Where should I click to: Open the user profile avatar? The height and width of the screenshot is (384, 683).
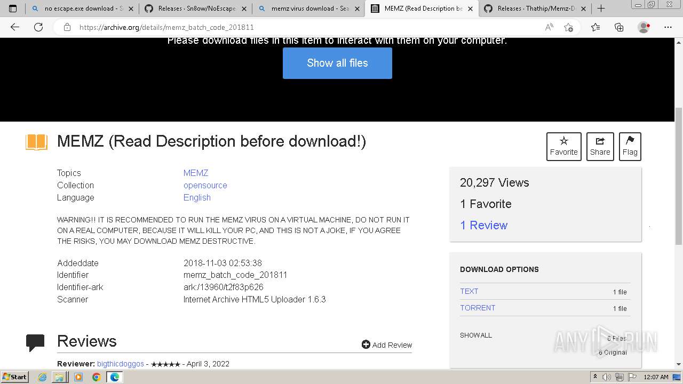[644, 27]
